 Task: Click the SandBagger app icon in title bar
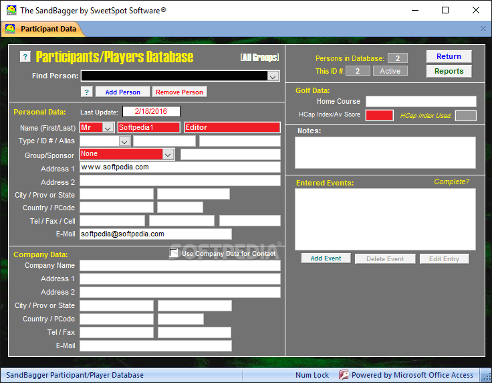11,10
